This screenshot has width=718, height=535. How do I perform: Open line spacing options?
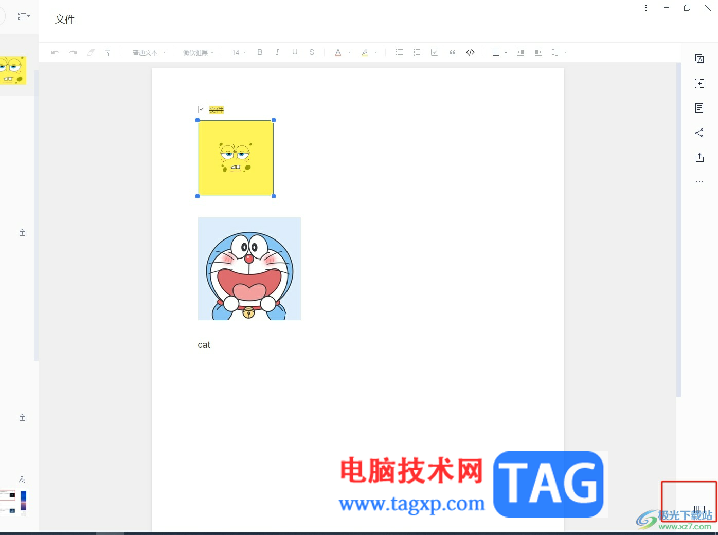[559, 52]
